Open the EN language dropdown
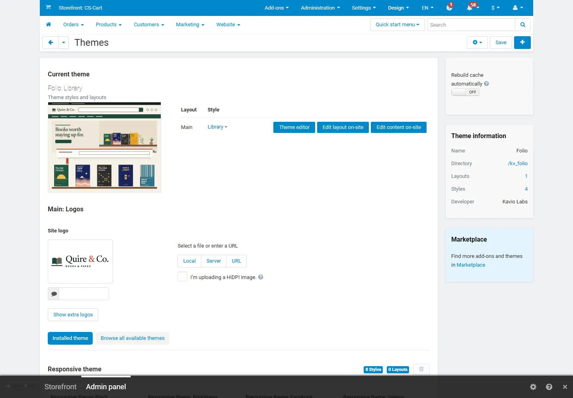The width and height of the screenshot is (573, 398). pos(428,8)
